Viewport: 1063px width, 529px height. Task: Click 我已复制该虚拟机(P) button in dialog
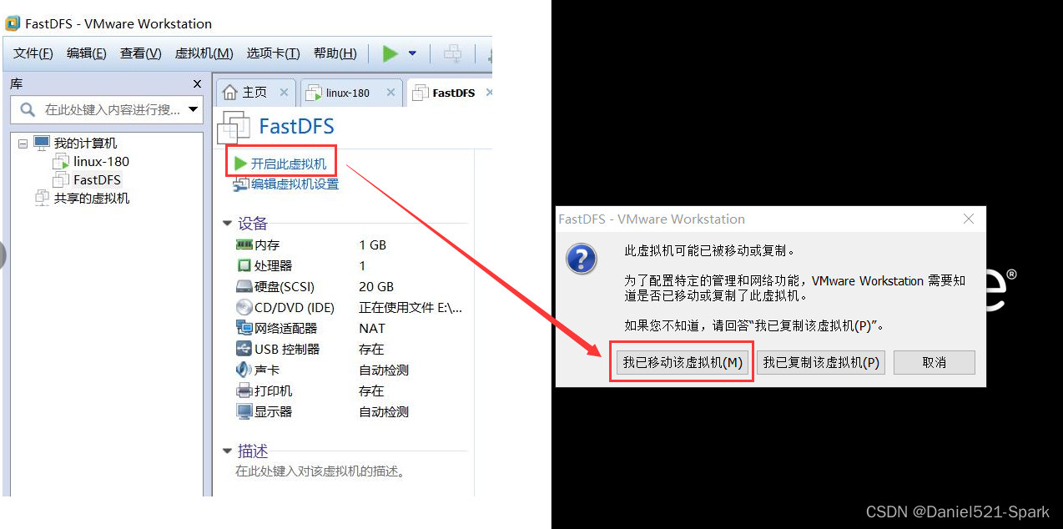coord(822,362)
